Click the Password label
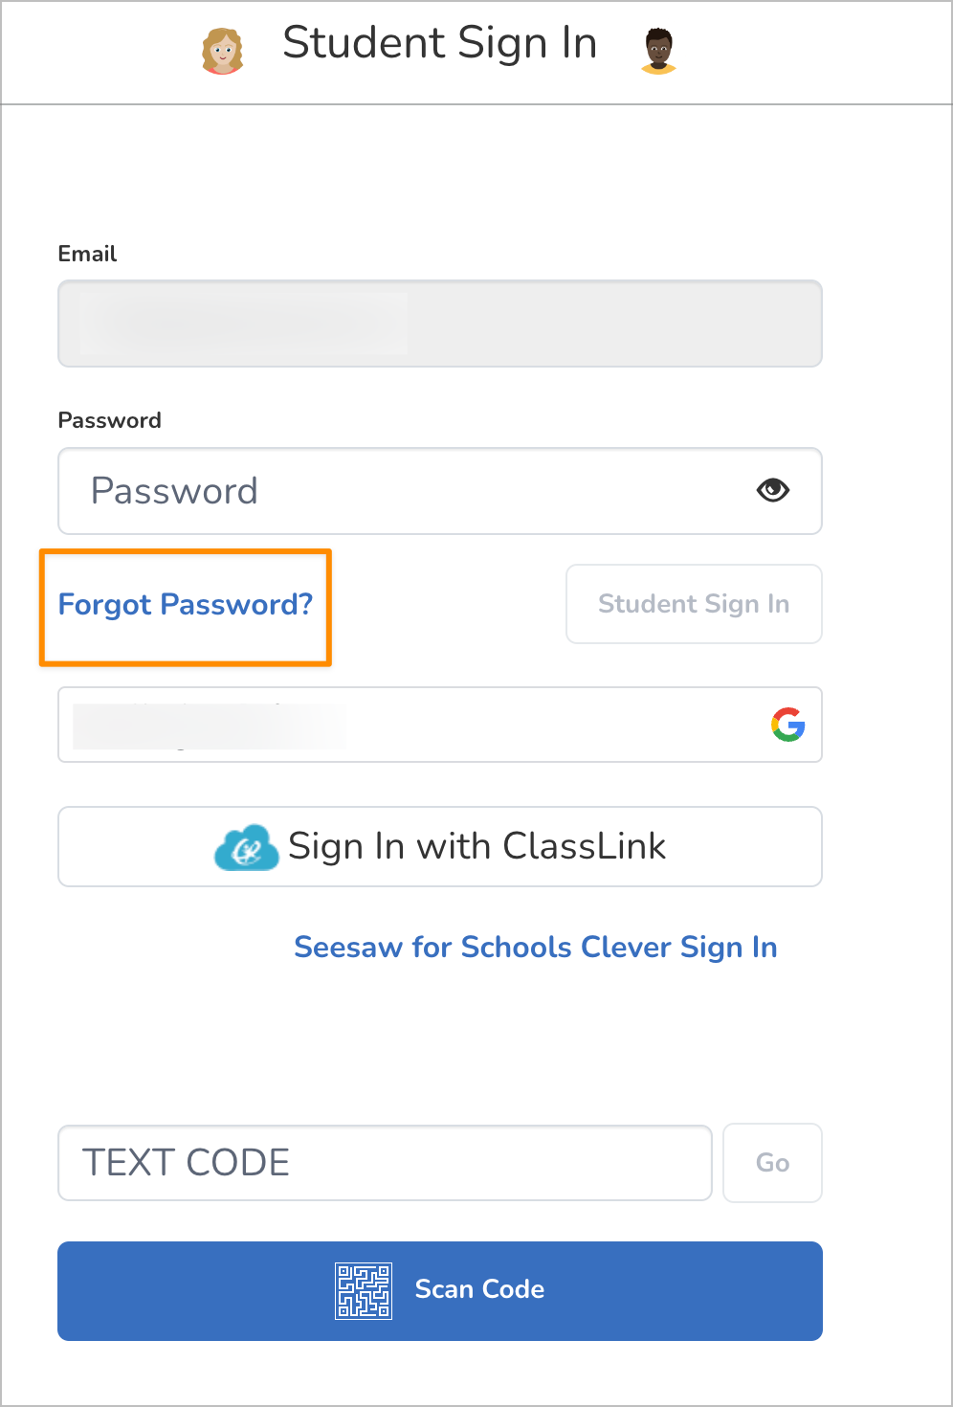953x1407 pixels. click(x=109, y=420)
